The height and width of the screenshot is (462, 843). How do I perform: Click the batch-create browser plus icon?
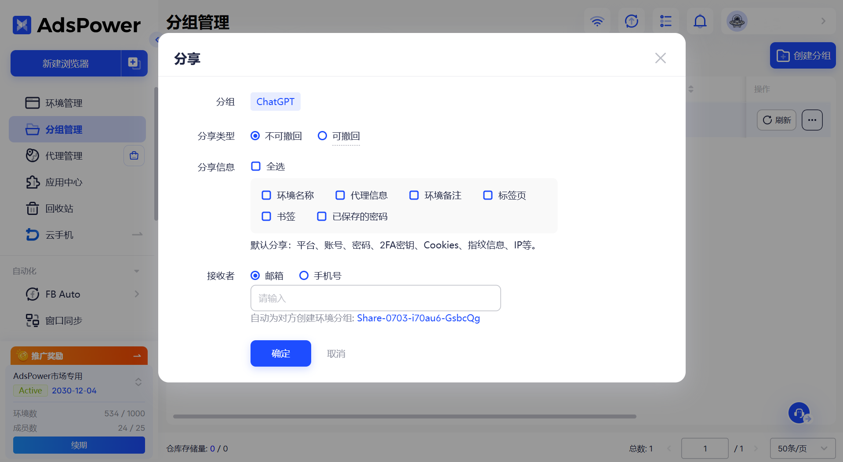[134, 63]
